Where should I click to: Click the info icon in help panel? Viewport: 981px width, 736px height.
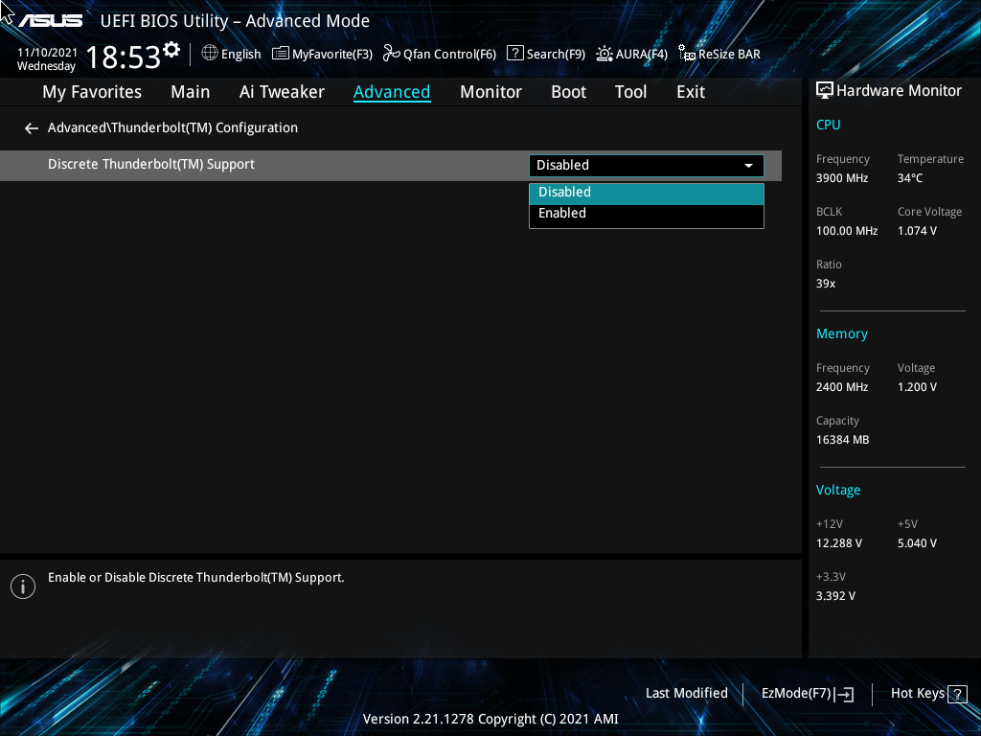click(23, 586)
